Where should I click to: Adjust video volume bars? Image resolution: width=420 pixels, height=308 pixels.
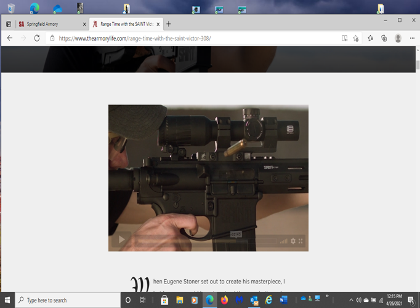tap(283, 241)
